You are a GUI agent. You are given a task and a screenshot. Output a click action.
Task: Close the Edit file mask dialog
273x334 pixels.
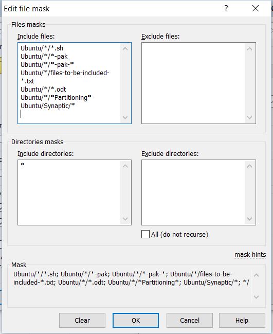coord(256,9)
